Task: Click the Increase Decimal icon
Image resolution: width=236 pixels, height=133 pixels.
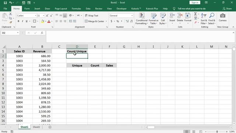Action: (127, 21)
